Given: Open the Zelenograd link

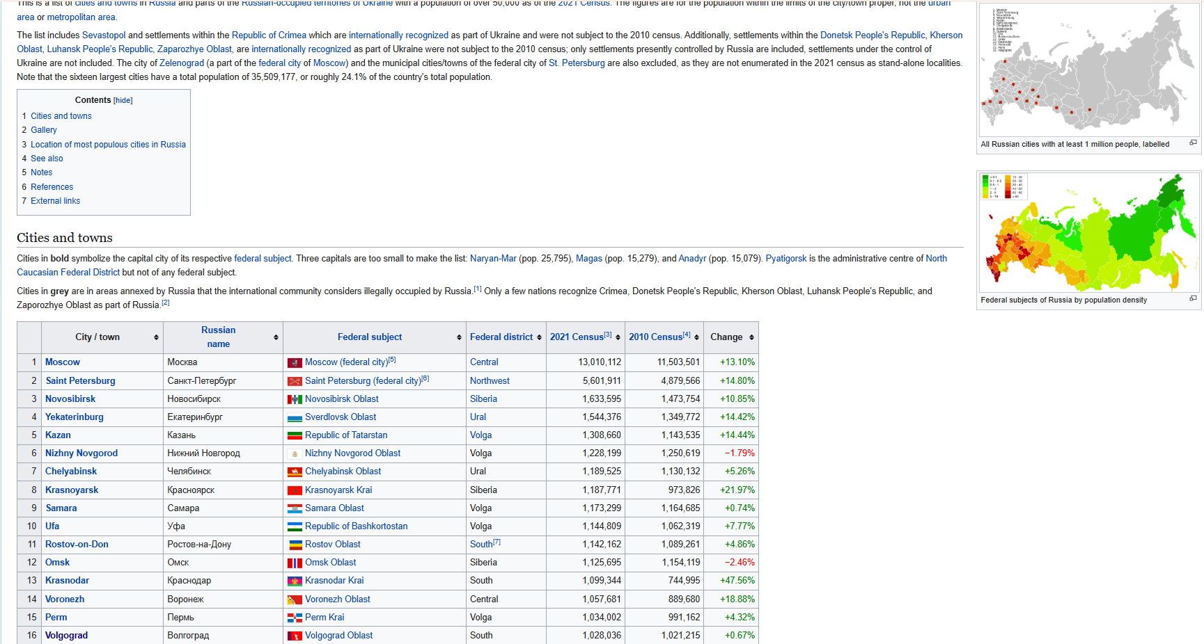Looking at the screenshot, I should click(182, 63).
